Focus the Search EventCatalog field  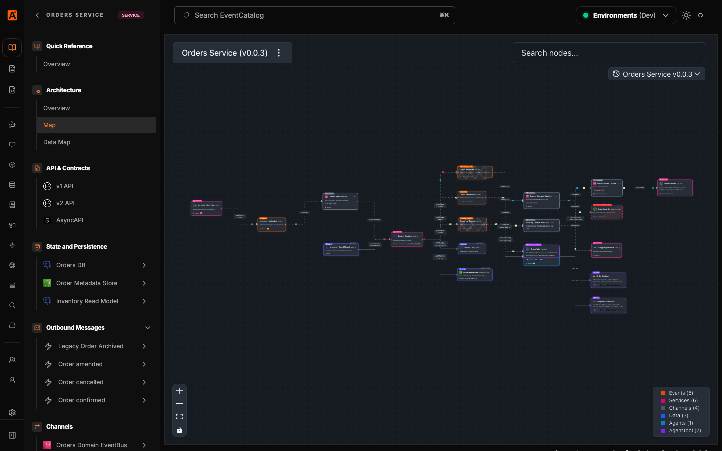(x=315, y=15)
